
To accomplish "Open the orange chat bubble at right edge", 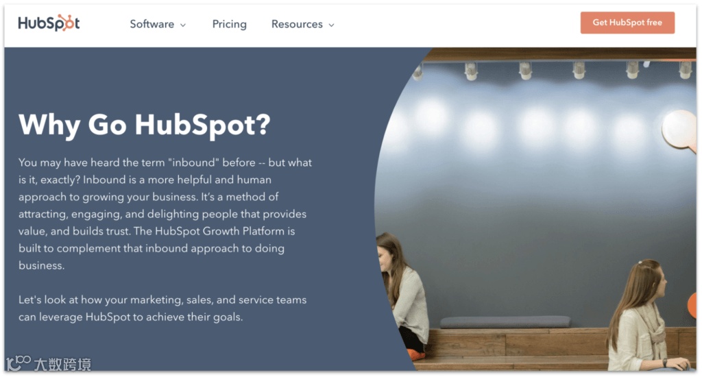I will pyautogui.click(x=692, y=305).
